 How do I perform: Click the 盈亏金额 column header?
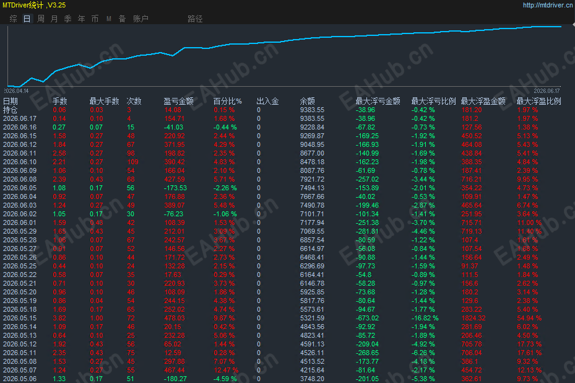[x=179, y=102]
